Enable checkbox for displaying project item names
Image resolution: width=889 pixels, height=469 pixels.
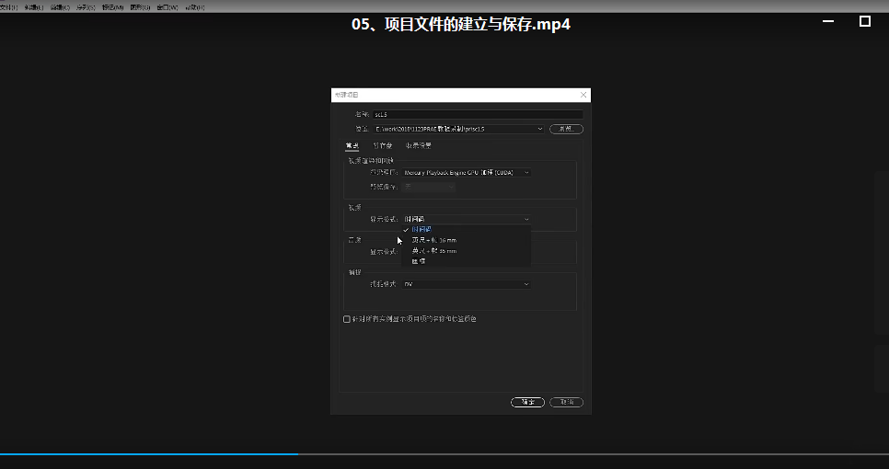346,319
